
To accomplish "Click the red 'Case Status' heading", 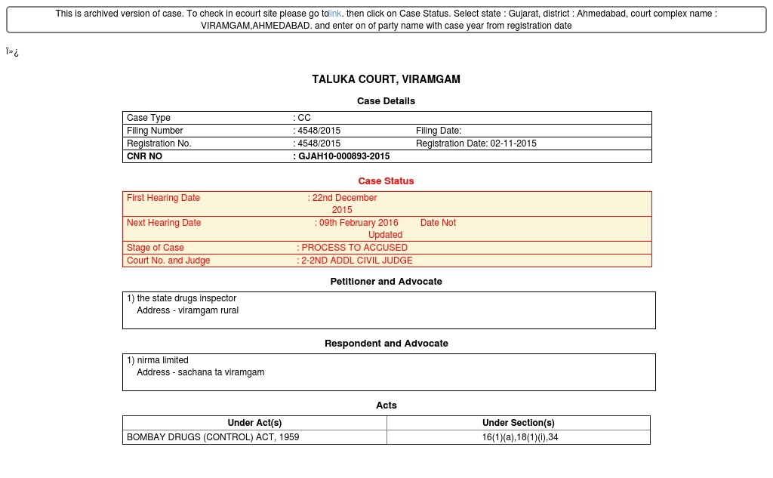I will click(386, 181).
